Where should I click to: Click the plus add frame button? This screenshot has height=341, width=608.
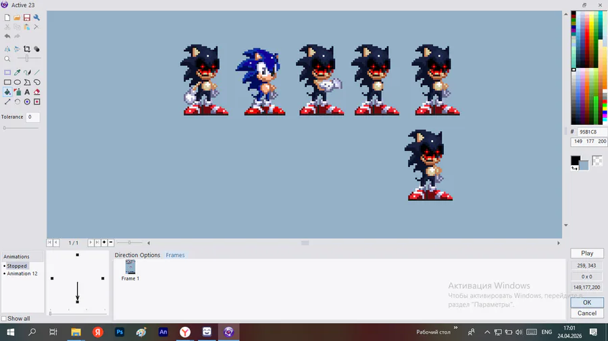tap(104, 243)
